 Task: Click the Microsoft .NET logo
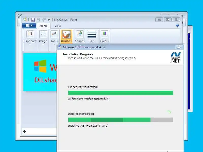tap(175, 58)
